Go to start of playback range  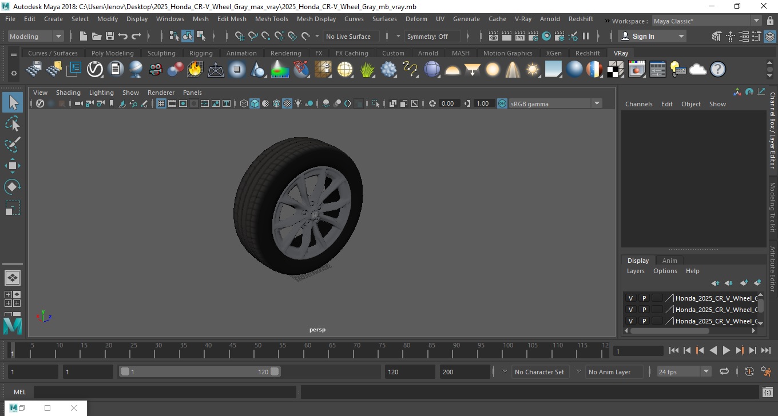(x=674, y=350)
